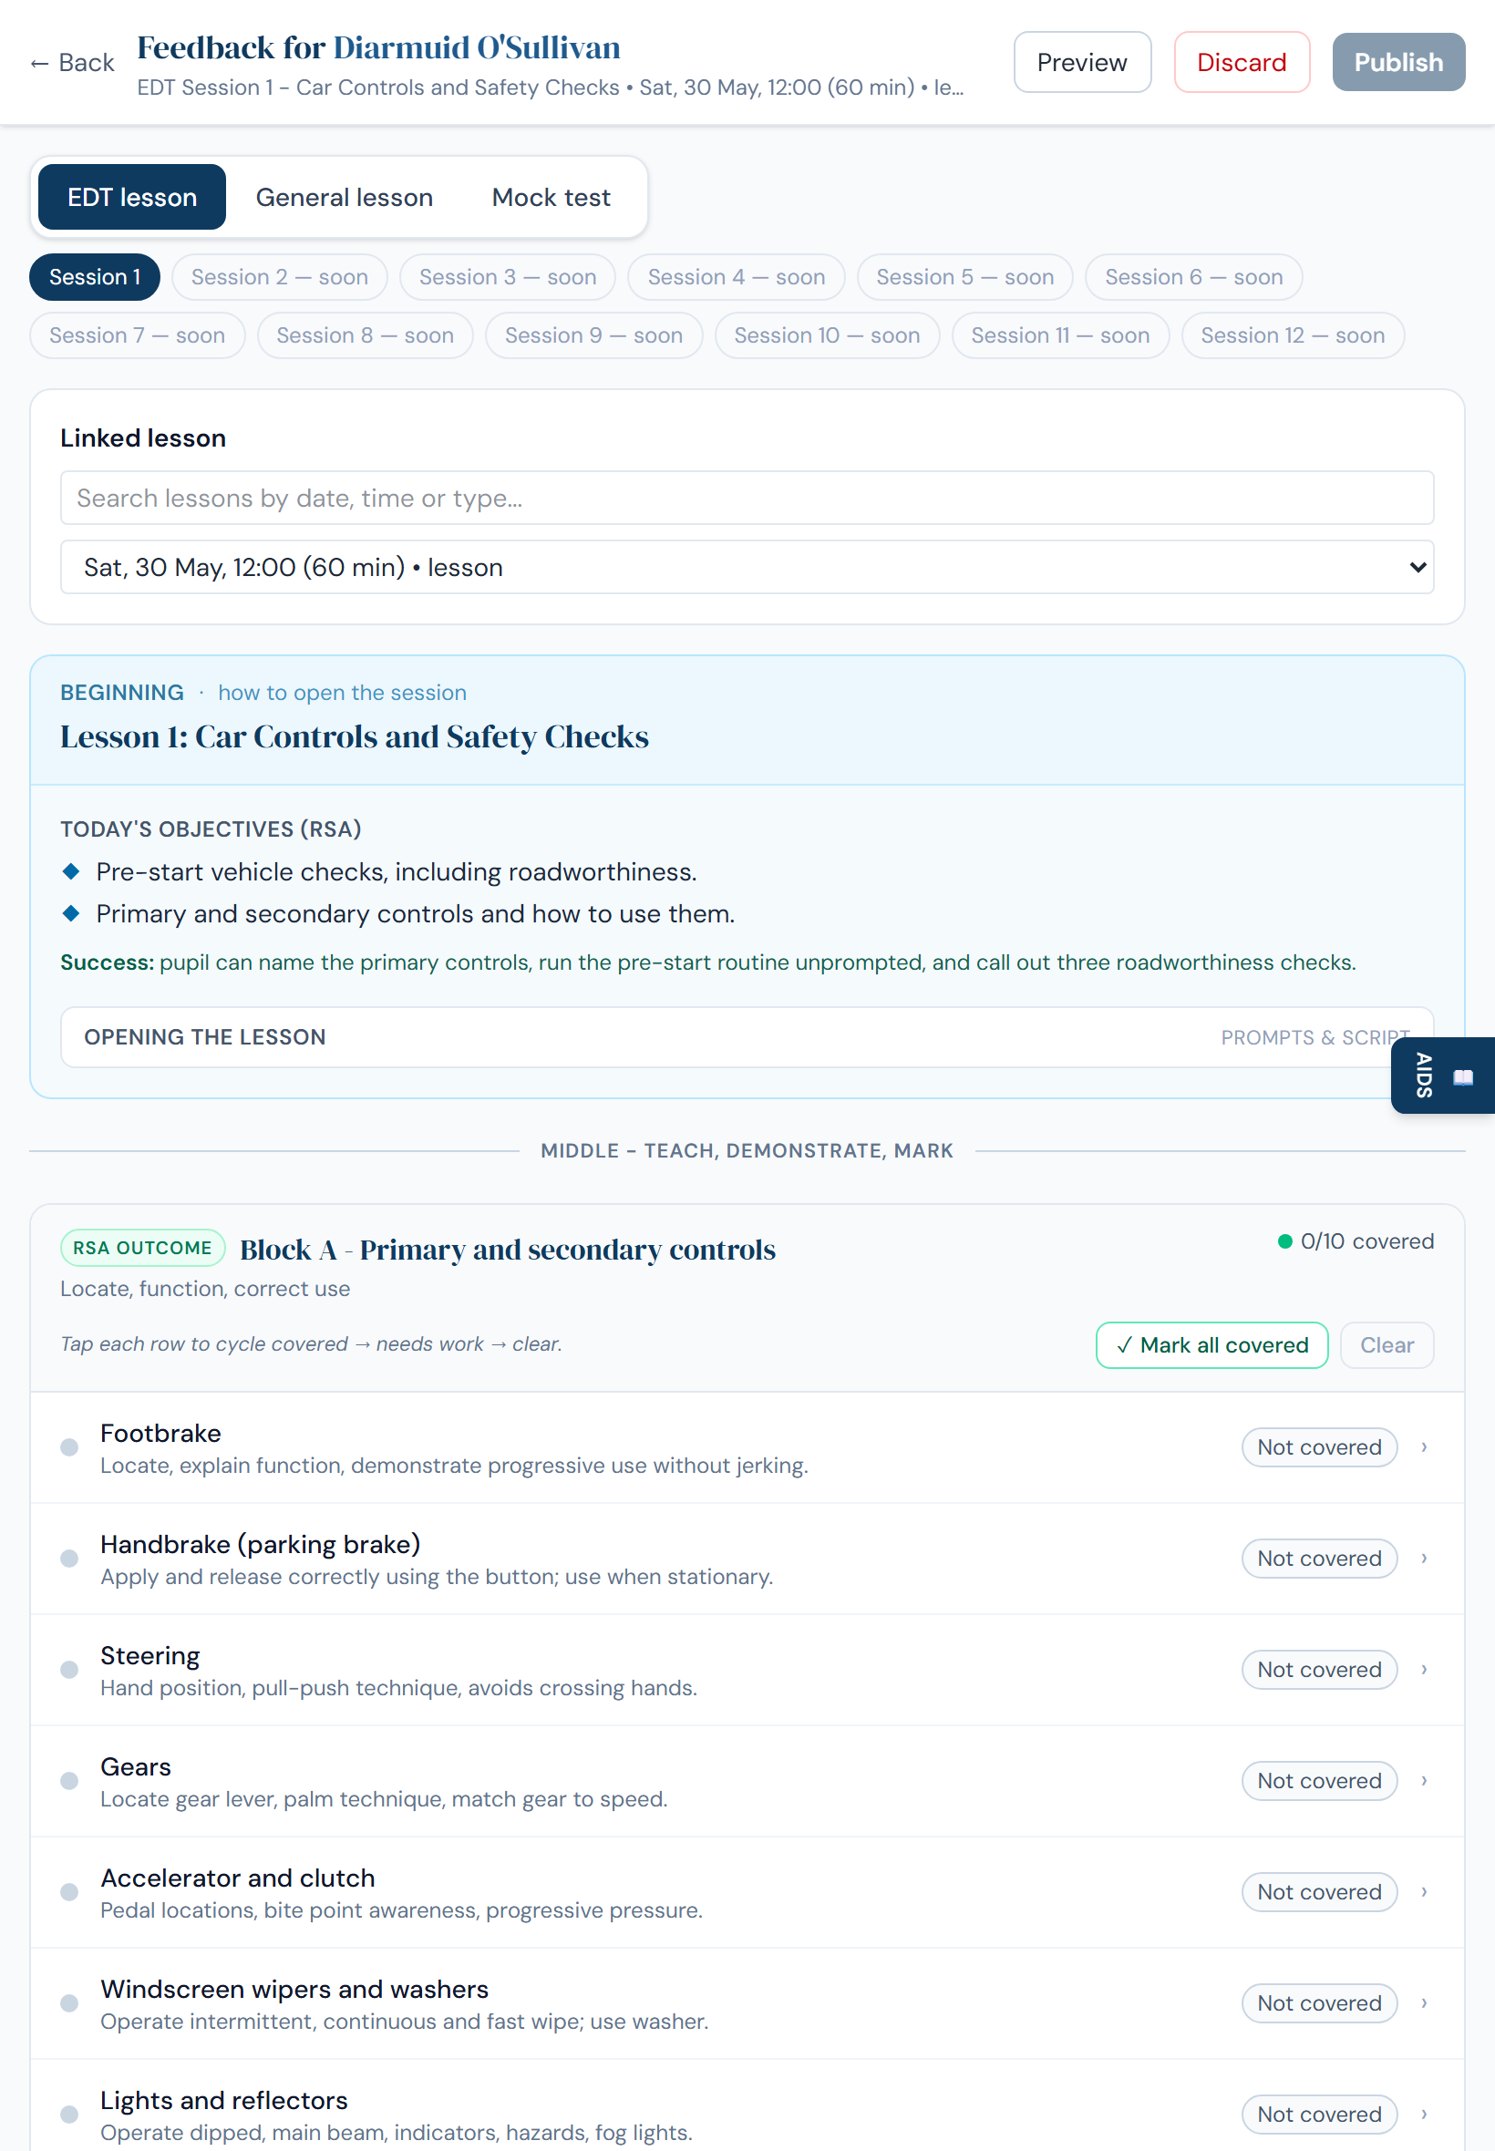This screenshot has width=1495, height=2151.
Task: Click the Steering row title
Action: click(x=149, y=1657)
